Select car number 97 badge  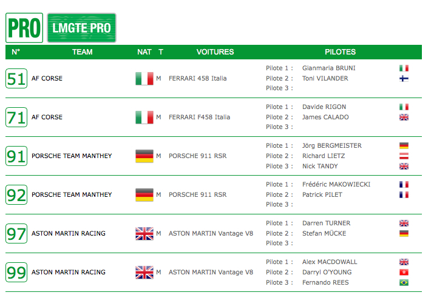[16, 233]
